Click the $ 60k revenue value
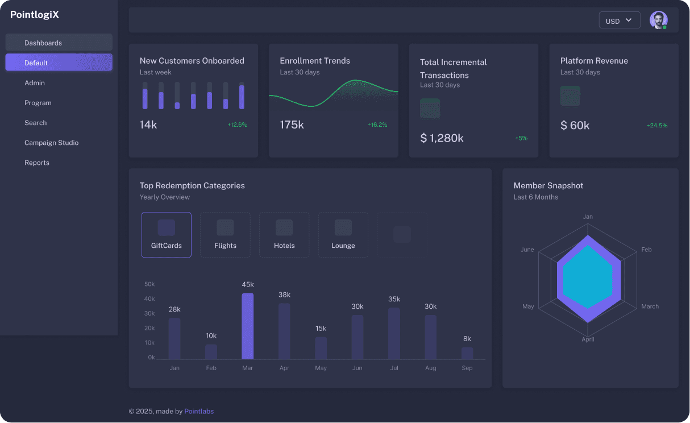 pyautogui.click(x=575, y=125)
